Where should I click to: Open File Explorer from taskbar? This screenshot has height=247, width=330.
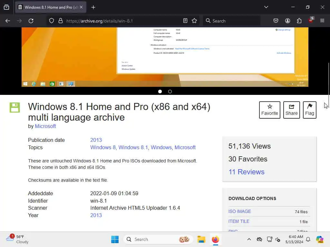point(201,239)
